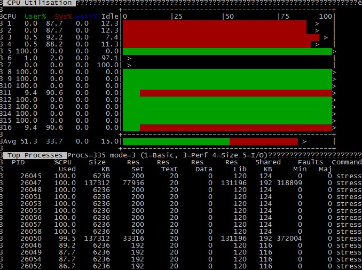Select the %CPU column heading
Screen dimensions: 362x270
point(63,162)
